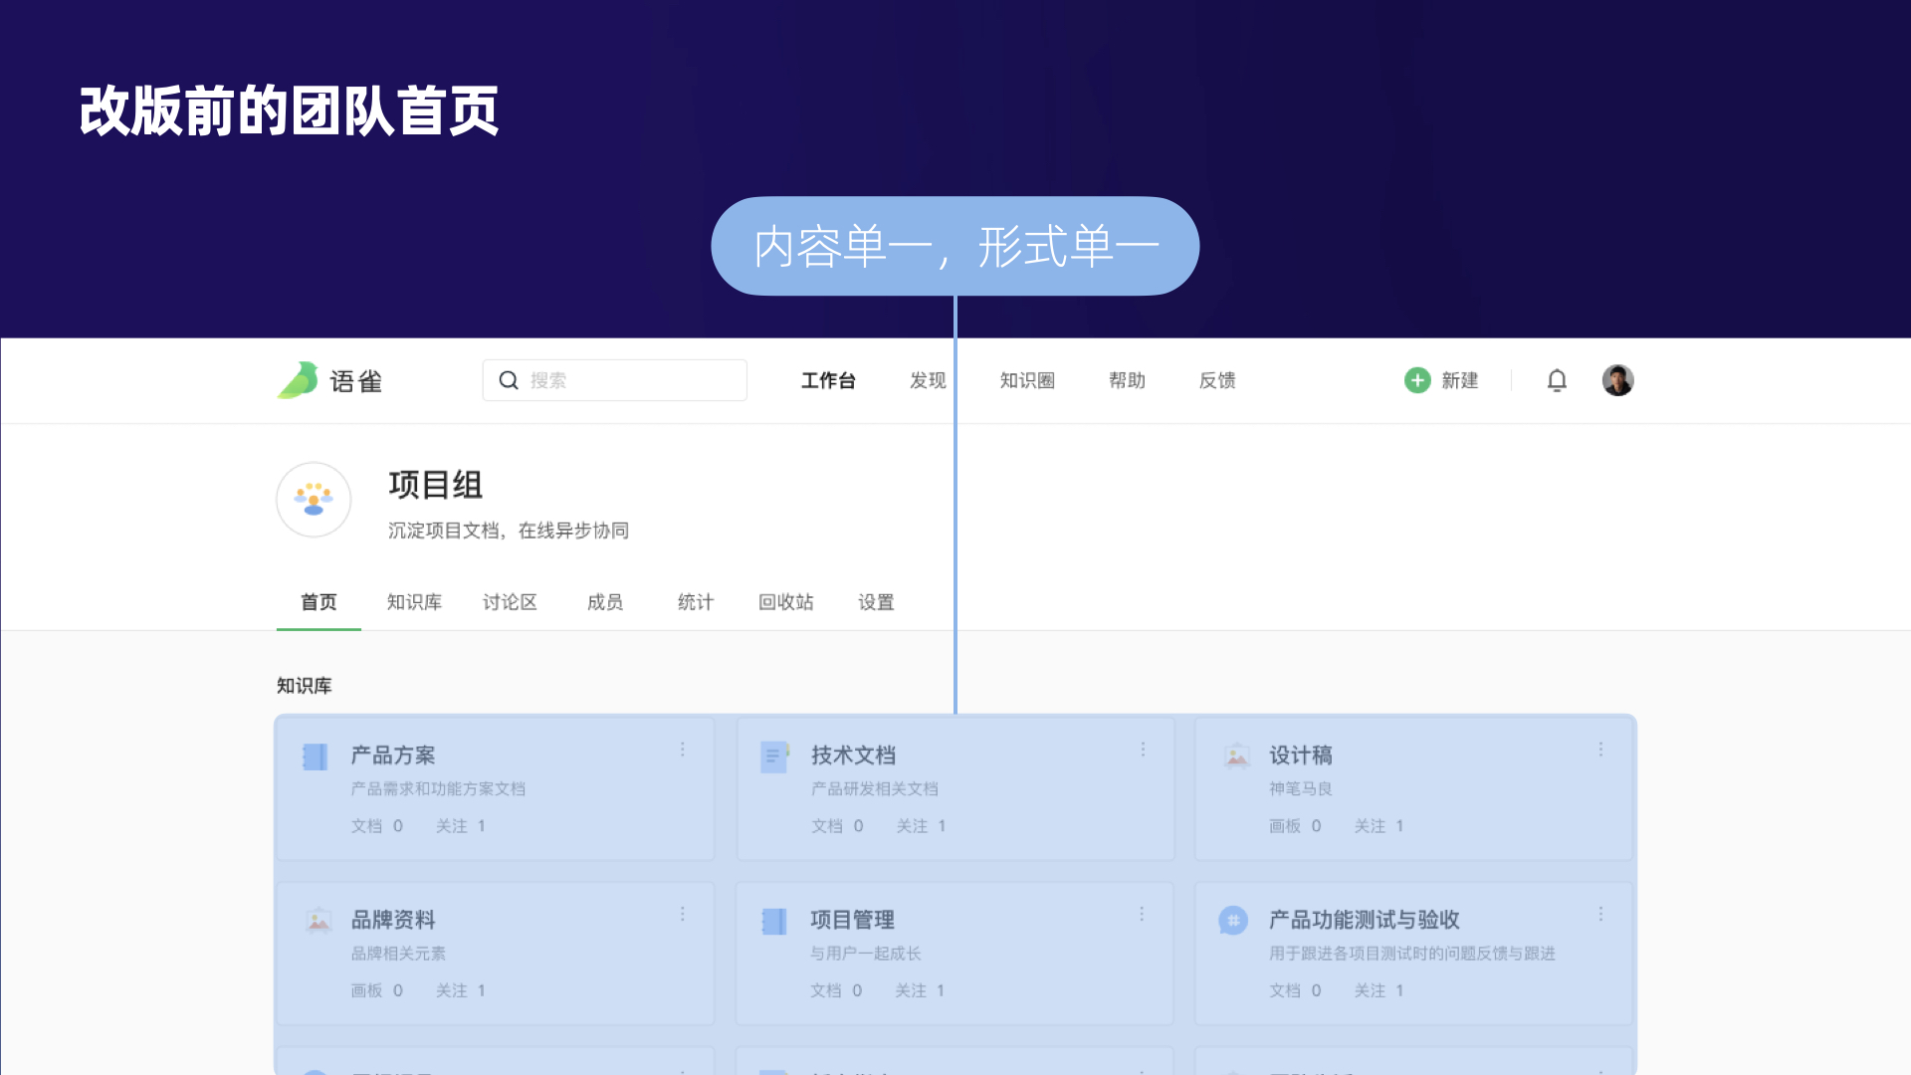Click the 搜索 search input field
Image resolution: width=1911 pixels, height=1075 pixels.
click(x=627, y=380)
